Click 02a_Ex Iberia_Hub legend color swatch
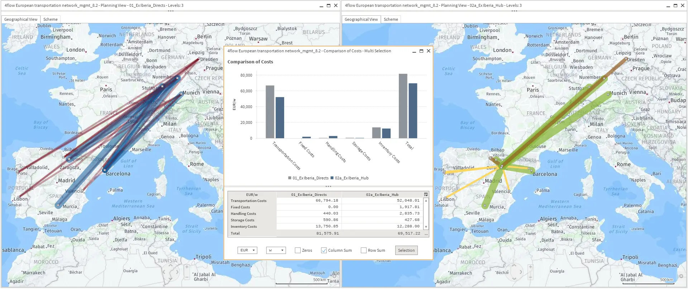Image resolution: width=688 pixels, height=289 pixels. (x=332, y=178)
